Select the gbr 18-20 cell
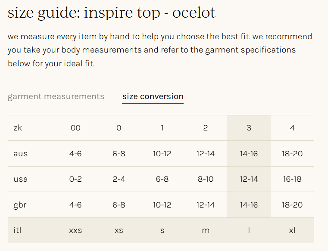Viewport: 328px width, 251px height. point(292,205)
